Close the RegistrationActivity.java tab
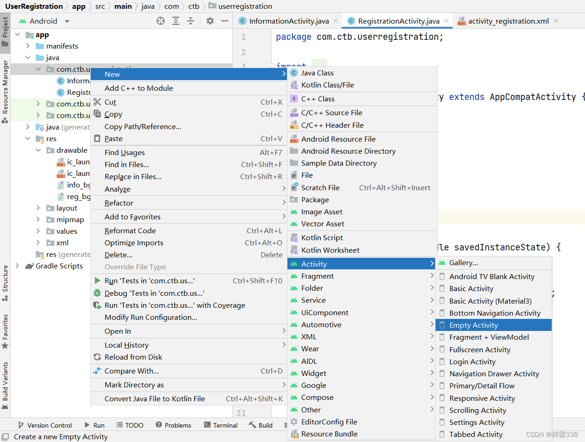 point(446,21)
